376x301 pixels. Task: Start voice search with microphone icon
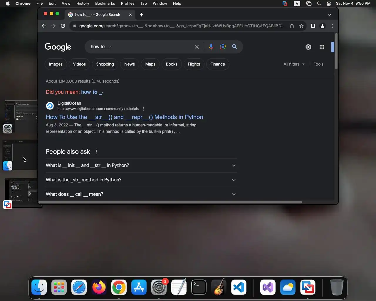(x=211, y=47)
